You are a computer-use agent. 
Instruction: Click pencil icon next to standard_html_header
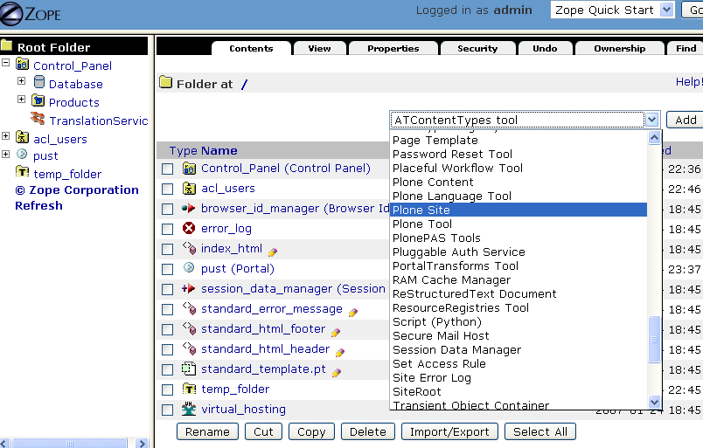[340, 353]
